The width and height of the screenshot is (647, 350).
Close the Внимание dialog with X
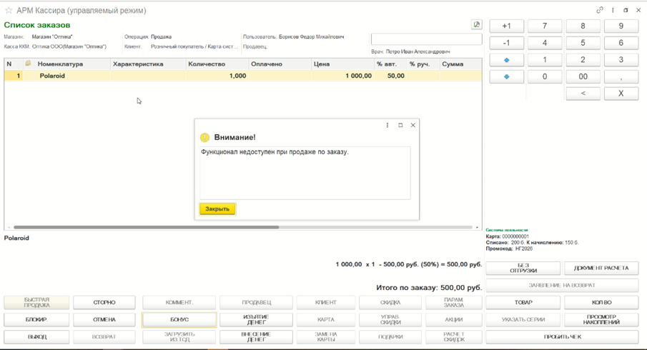413,125
